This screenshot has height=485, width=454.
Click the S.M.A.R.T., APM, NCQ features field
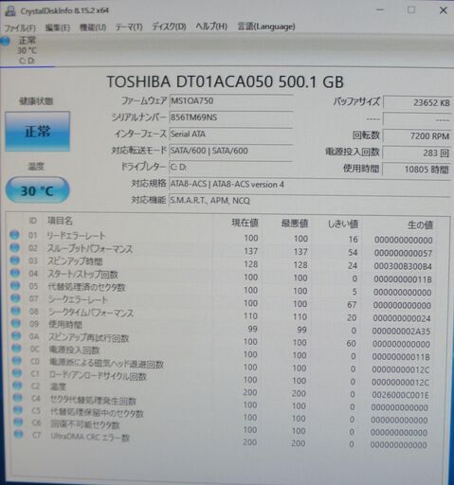tap(310, 201)
